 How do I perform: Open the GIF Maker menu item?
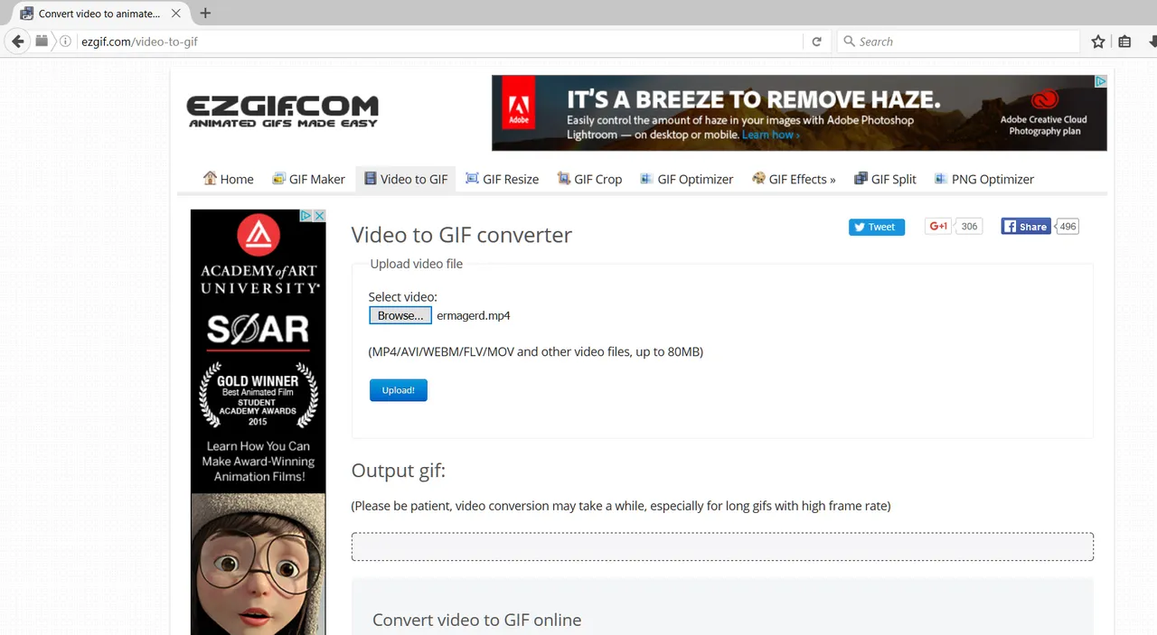click(309, 179)
